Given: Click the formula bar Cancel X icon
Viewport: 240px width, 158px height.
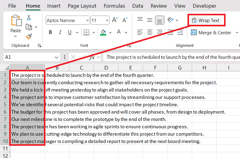Looking at the screenshot, I should point(73,57).
